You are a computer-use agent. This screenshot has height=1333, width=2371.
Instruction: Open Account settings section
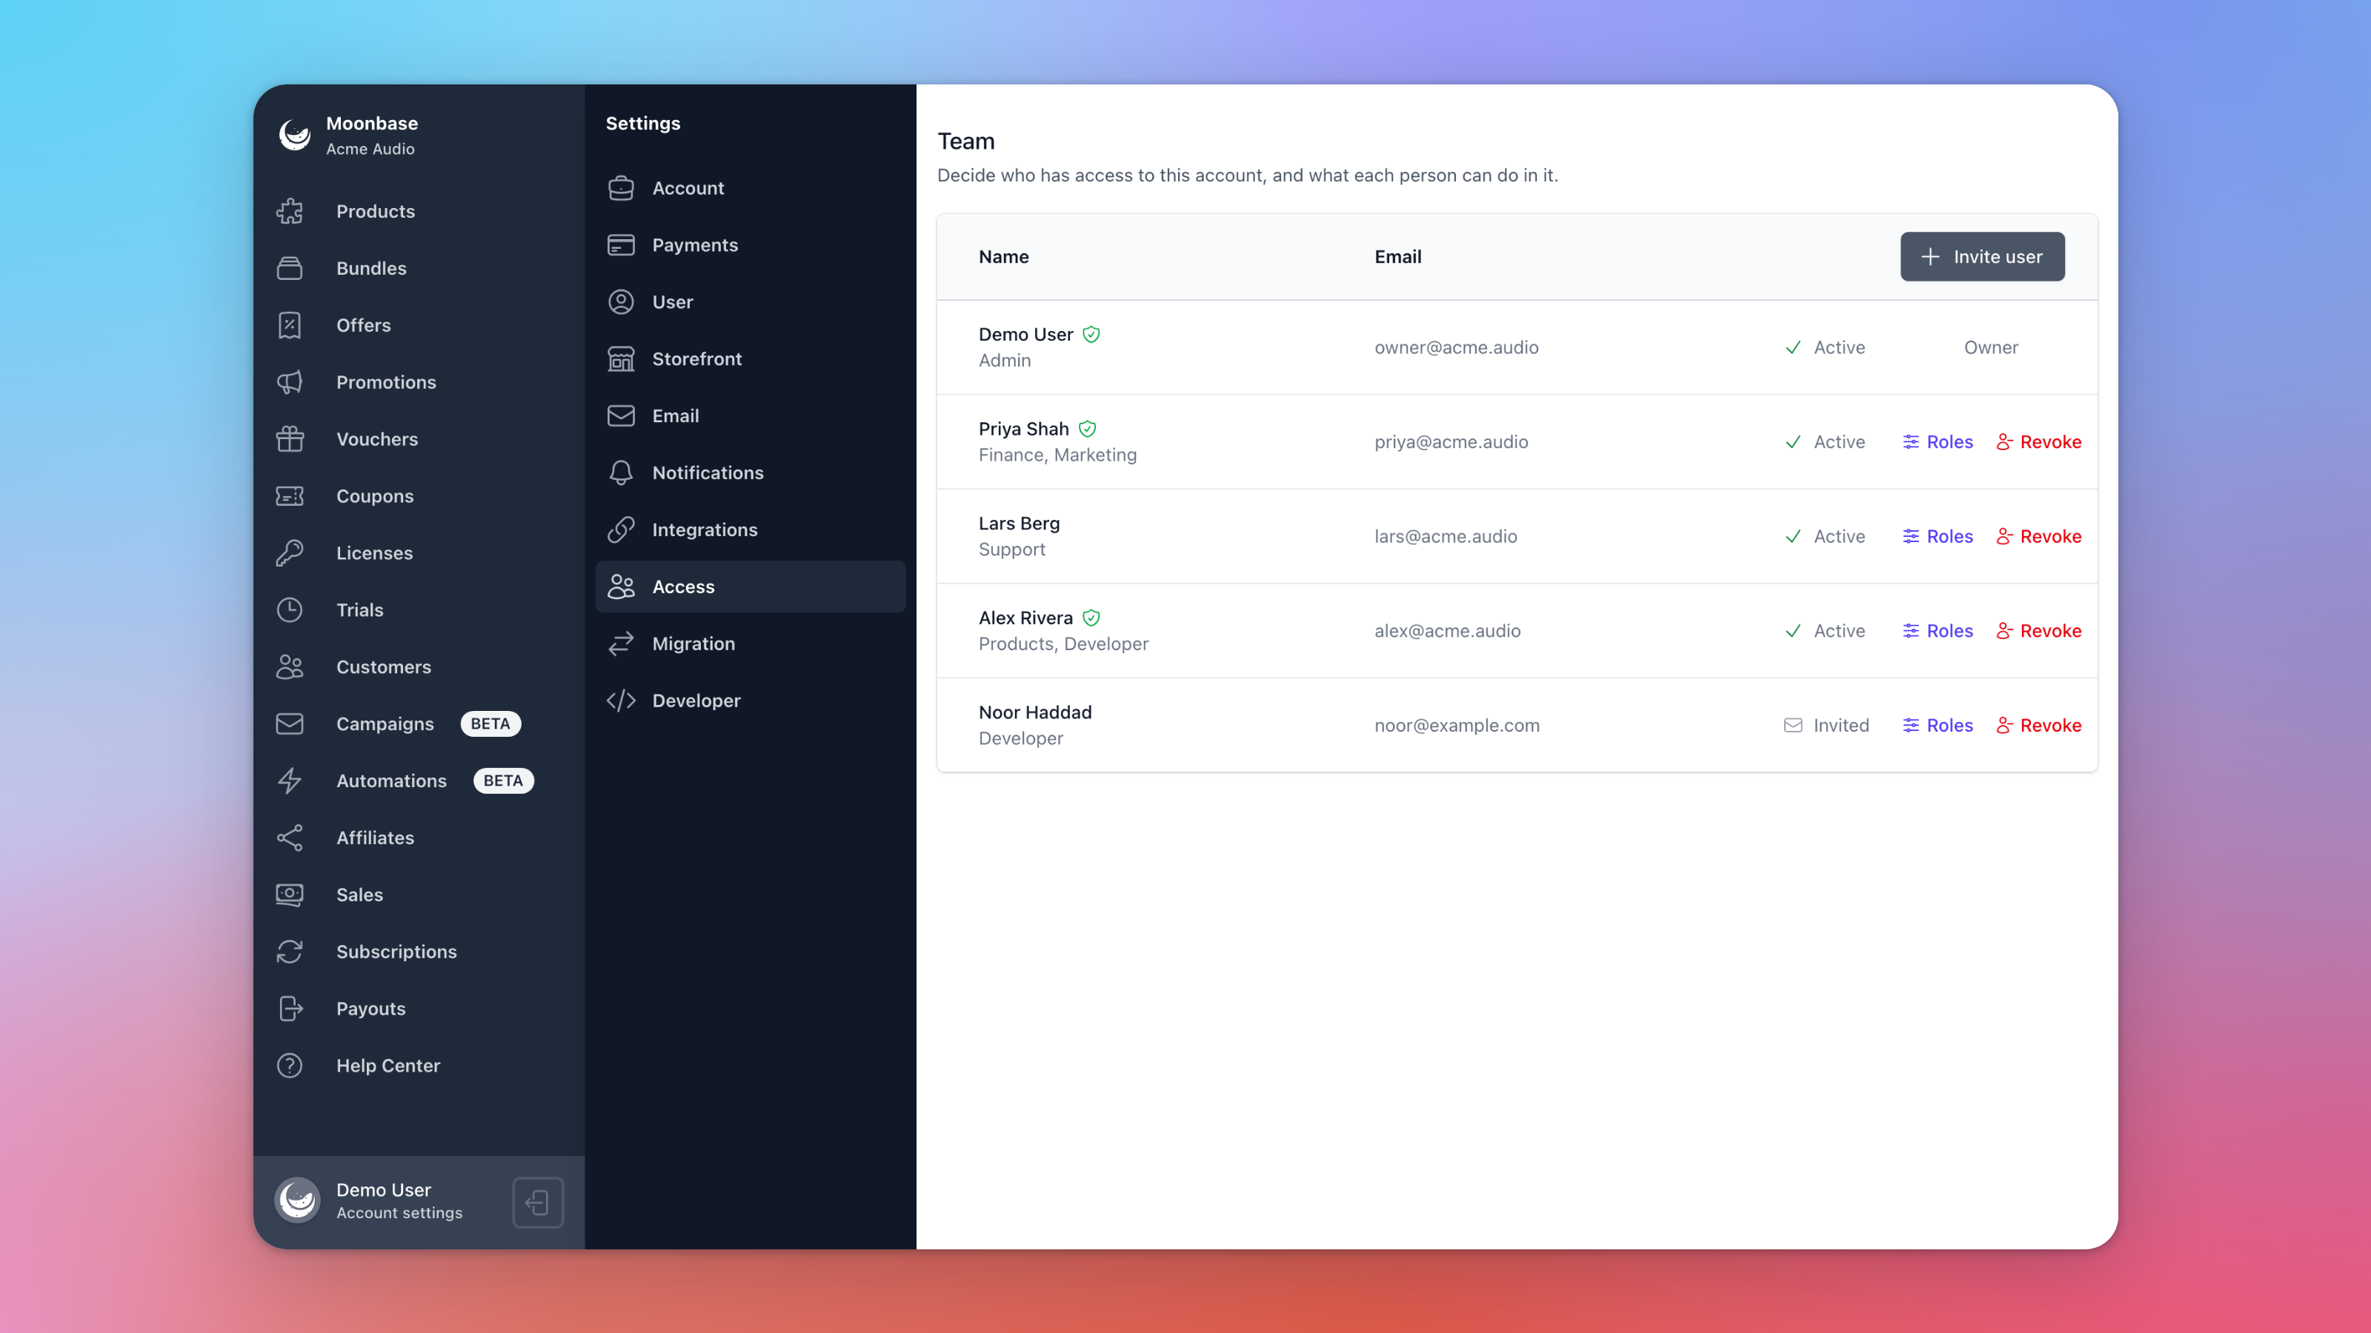pyautogui.click(x=750, y=189)
